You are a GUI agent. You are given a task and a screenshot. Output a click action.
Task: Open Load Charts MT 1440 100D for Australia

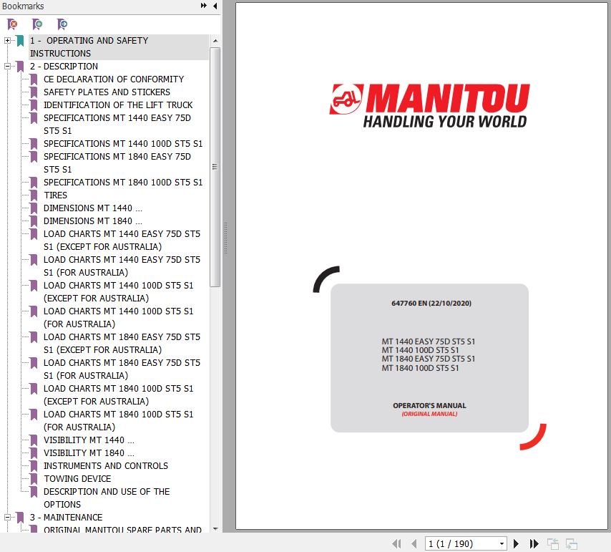click(x=119, y=317)
